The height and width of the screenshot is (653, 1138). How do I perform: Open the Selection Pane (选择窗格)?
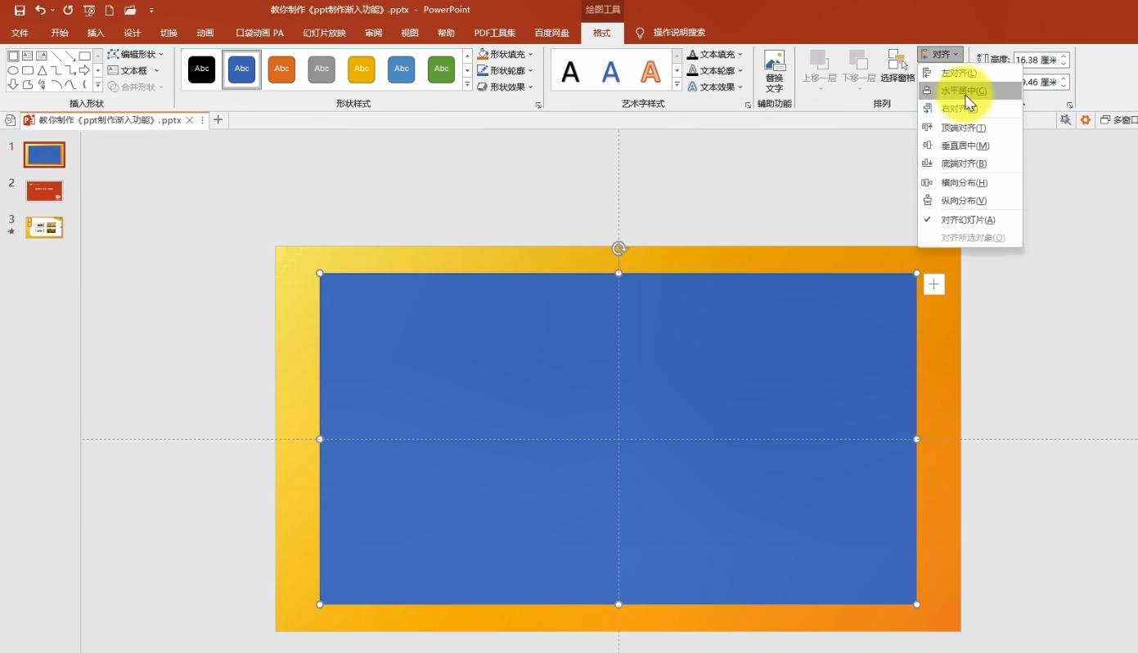click(897, 66)
